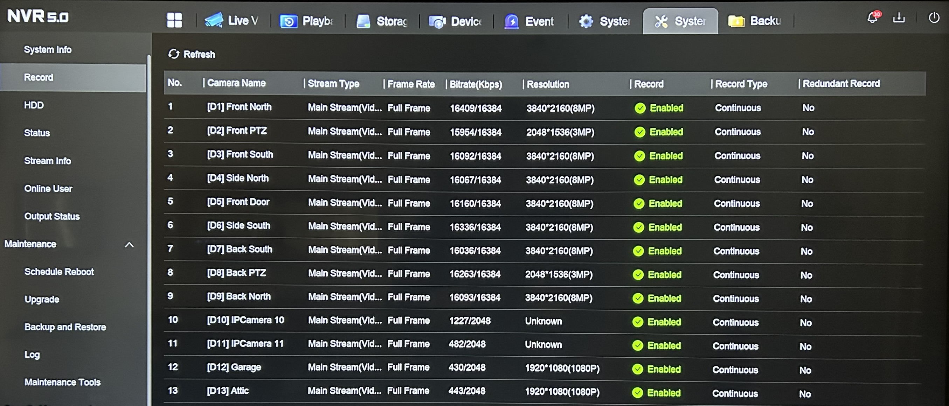Click the four-square home grid icon
This screenshot has height=406, width=949.
pyautogui.click(x=174, y=20)
